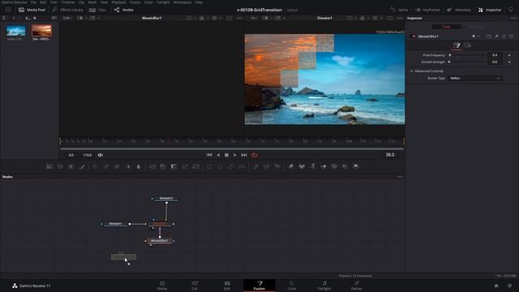
Task: Open the left viewer zoom percentage dropdown
Action: (x=67, y=18)
